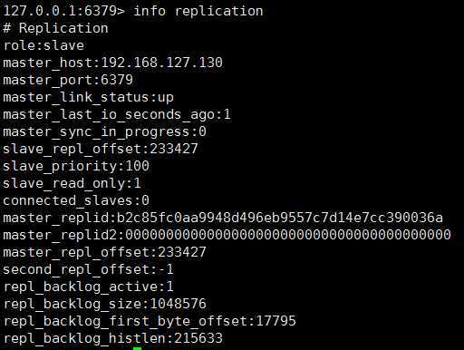Click master_last_io_seconds_ago value
The height and width of the screenshot is (350, 464).
tap(227, 114)
